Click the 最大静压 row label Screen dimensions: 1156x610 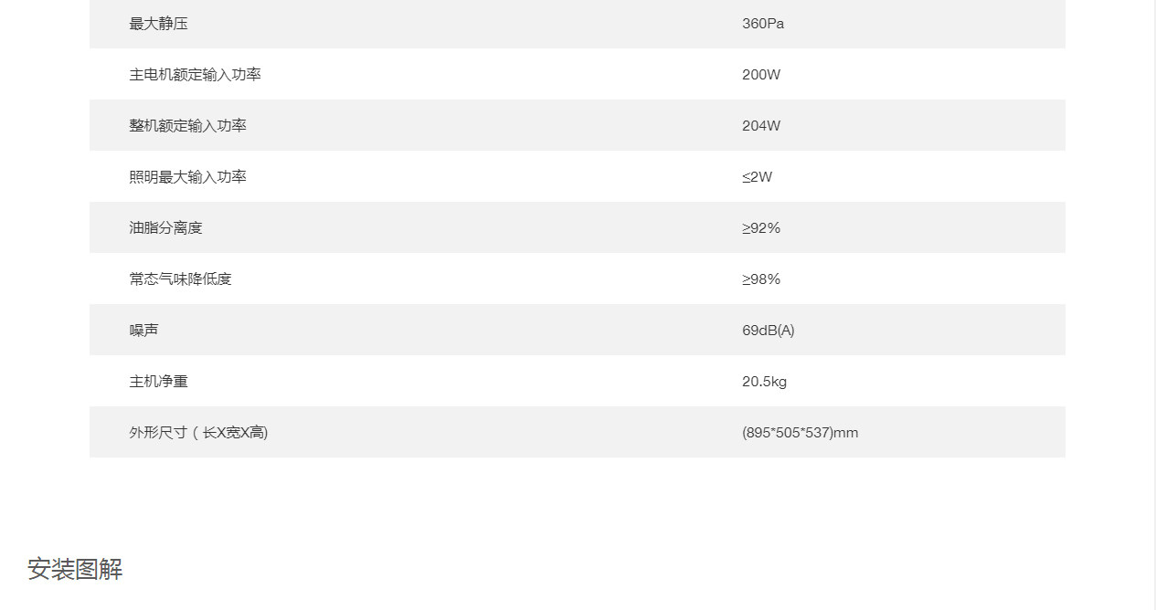pos(158,24)
